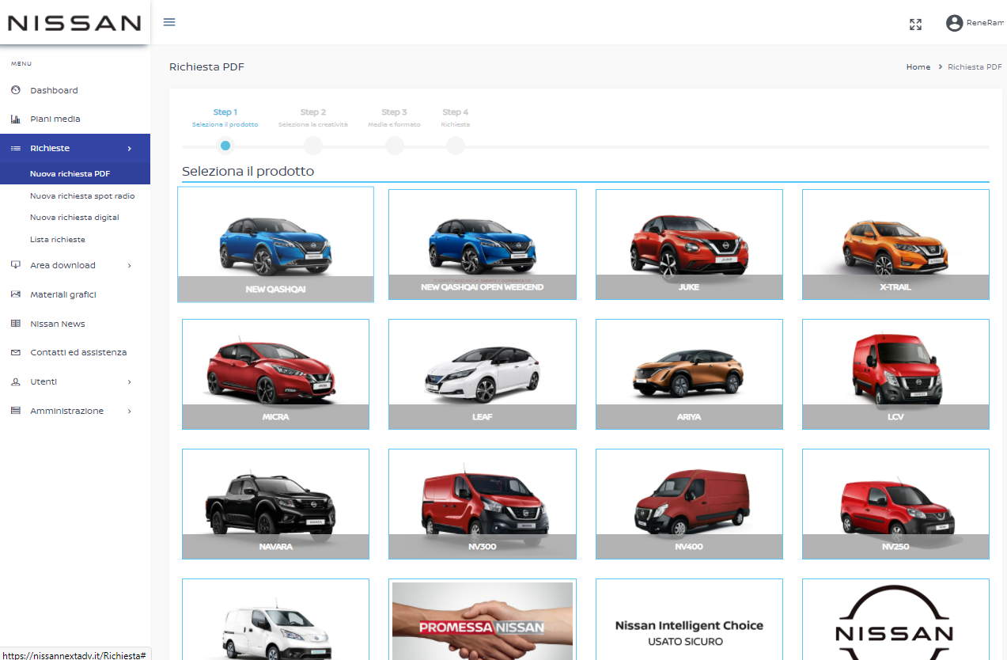This screenshot has height=660, width=1007.
Task: Click the Home breadcrumb link
Action: [x=918, y=67]
